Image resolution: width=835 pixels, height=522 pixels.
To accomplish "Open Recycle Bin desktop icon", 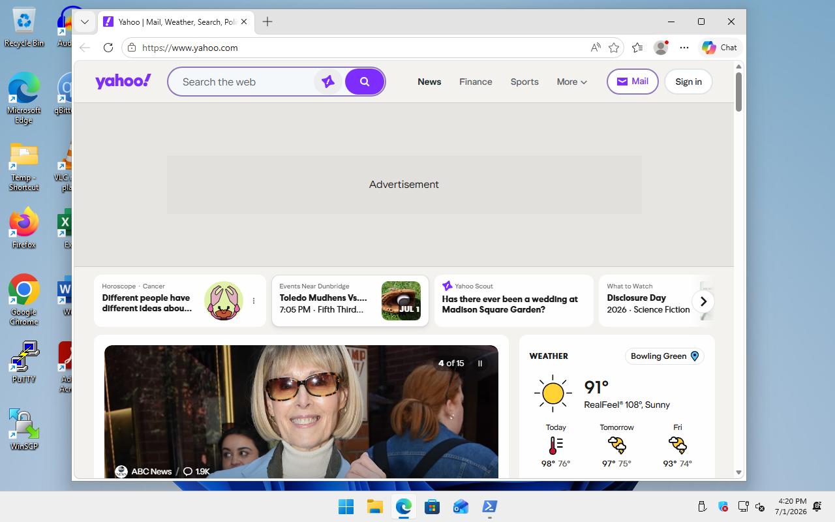I will (x=24, y=27).
